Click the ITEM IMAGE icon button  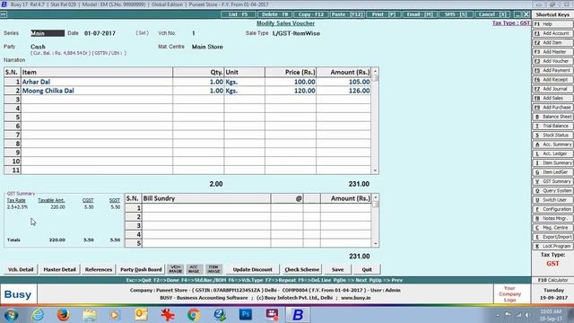tap(213, 269)
